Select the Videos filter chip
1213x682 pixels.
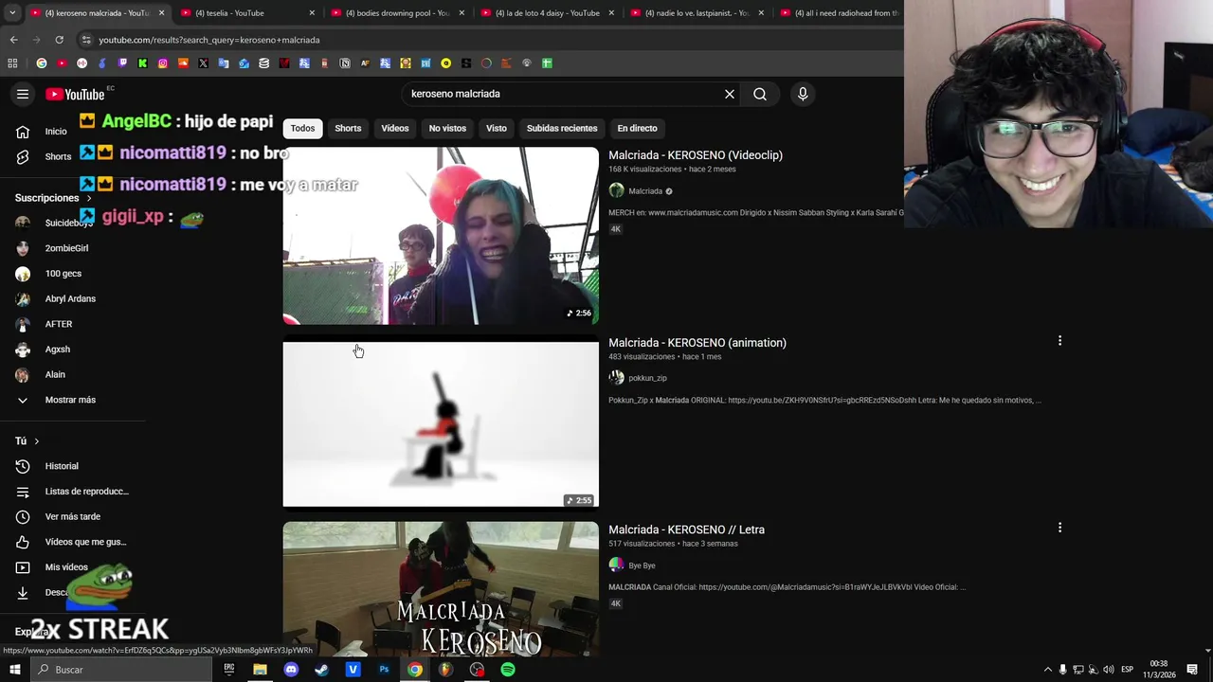(x=395, y=128)
